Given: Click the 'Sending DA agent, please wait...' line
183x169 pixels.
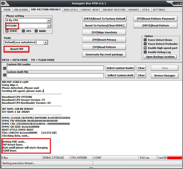Looking at the screenshot, I should tap(23, 91).
